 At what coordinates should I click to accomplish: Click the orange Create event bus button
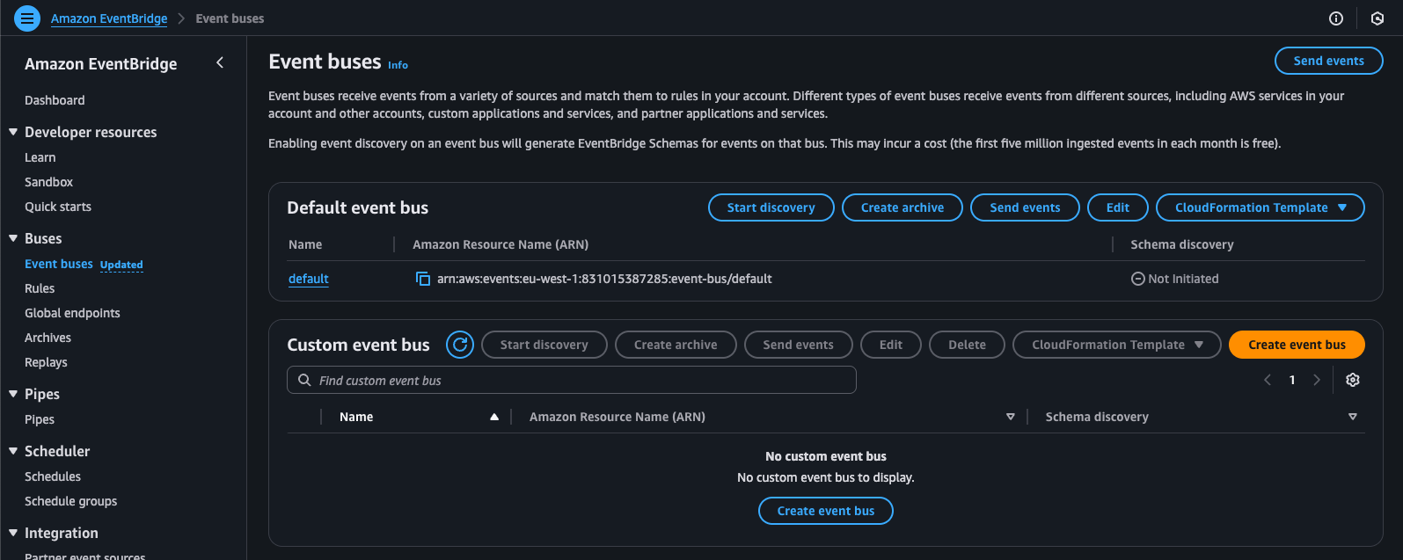(1296, 345)
